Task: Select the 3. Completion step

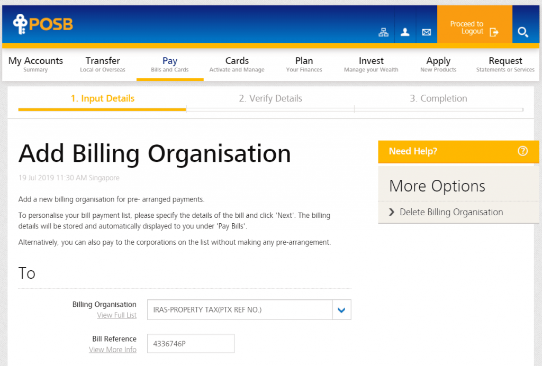Action: [438, 98]
